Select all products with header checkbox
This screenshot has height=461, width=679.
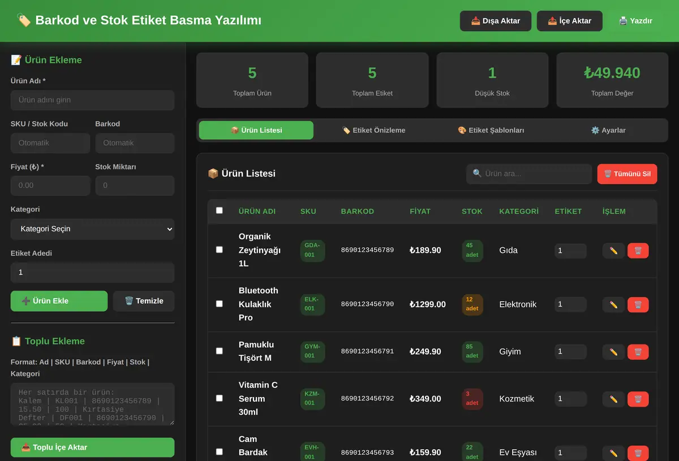click(220, 210)
